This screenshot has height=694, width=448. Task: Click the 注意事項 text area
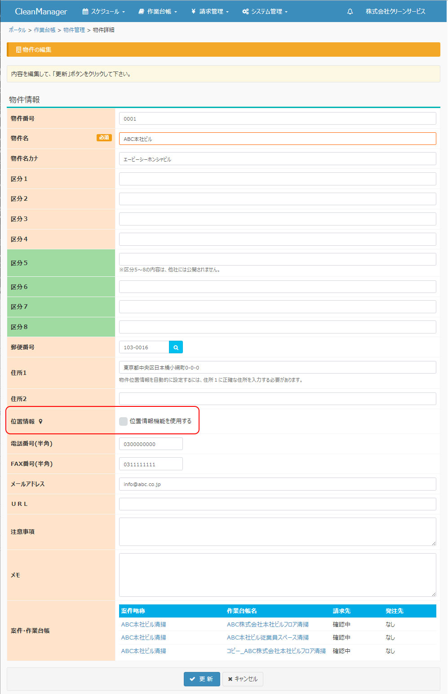278,532
